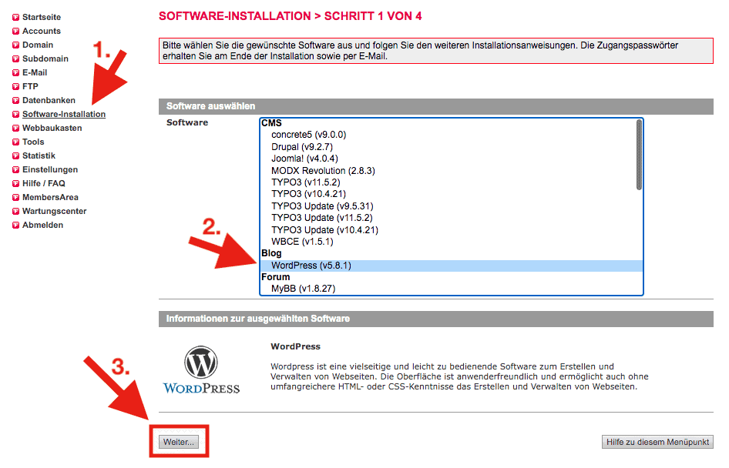
Task: Open the FTP menu entry
Action: [30, 86]
